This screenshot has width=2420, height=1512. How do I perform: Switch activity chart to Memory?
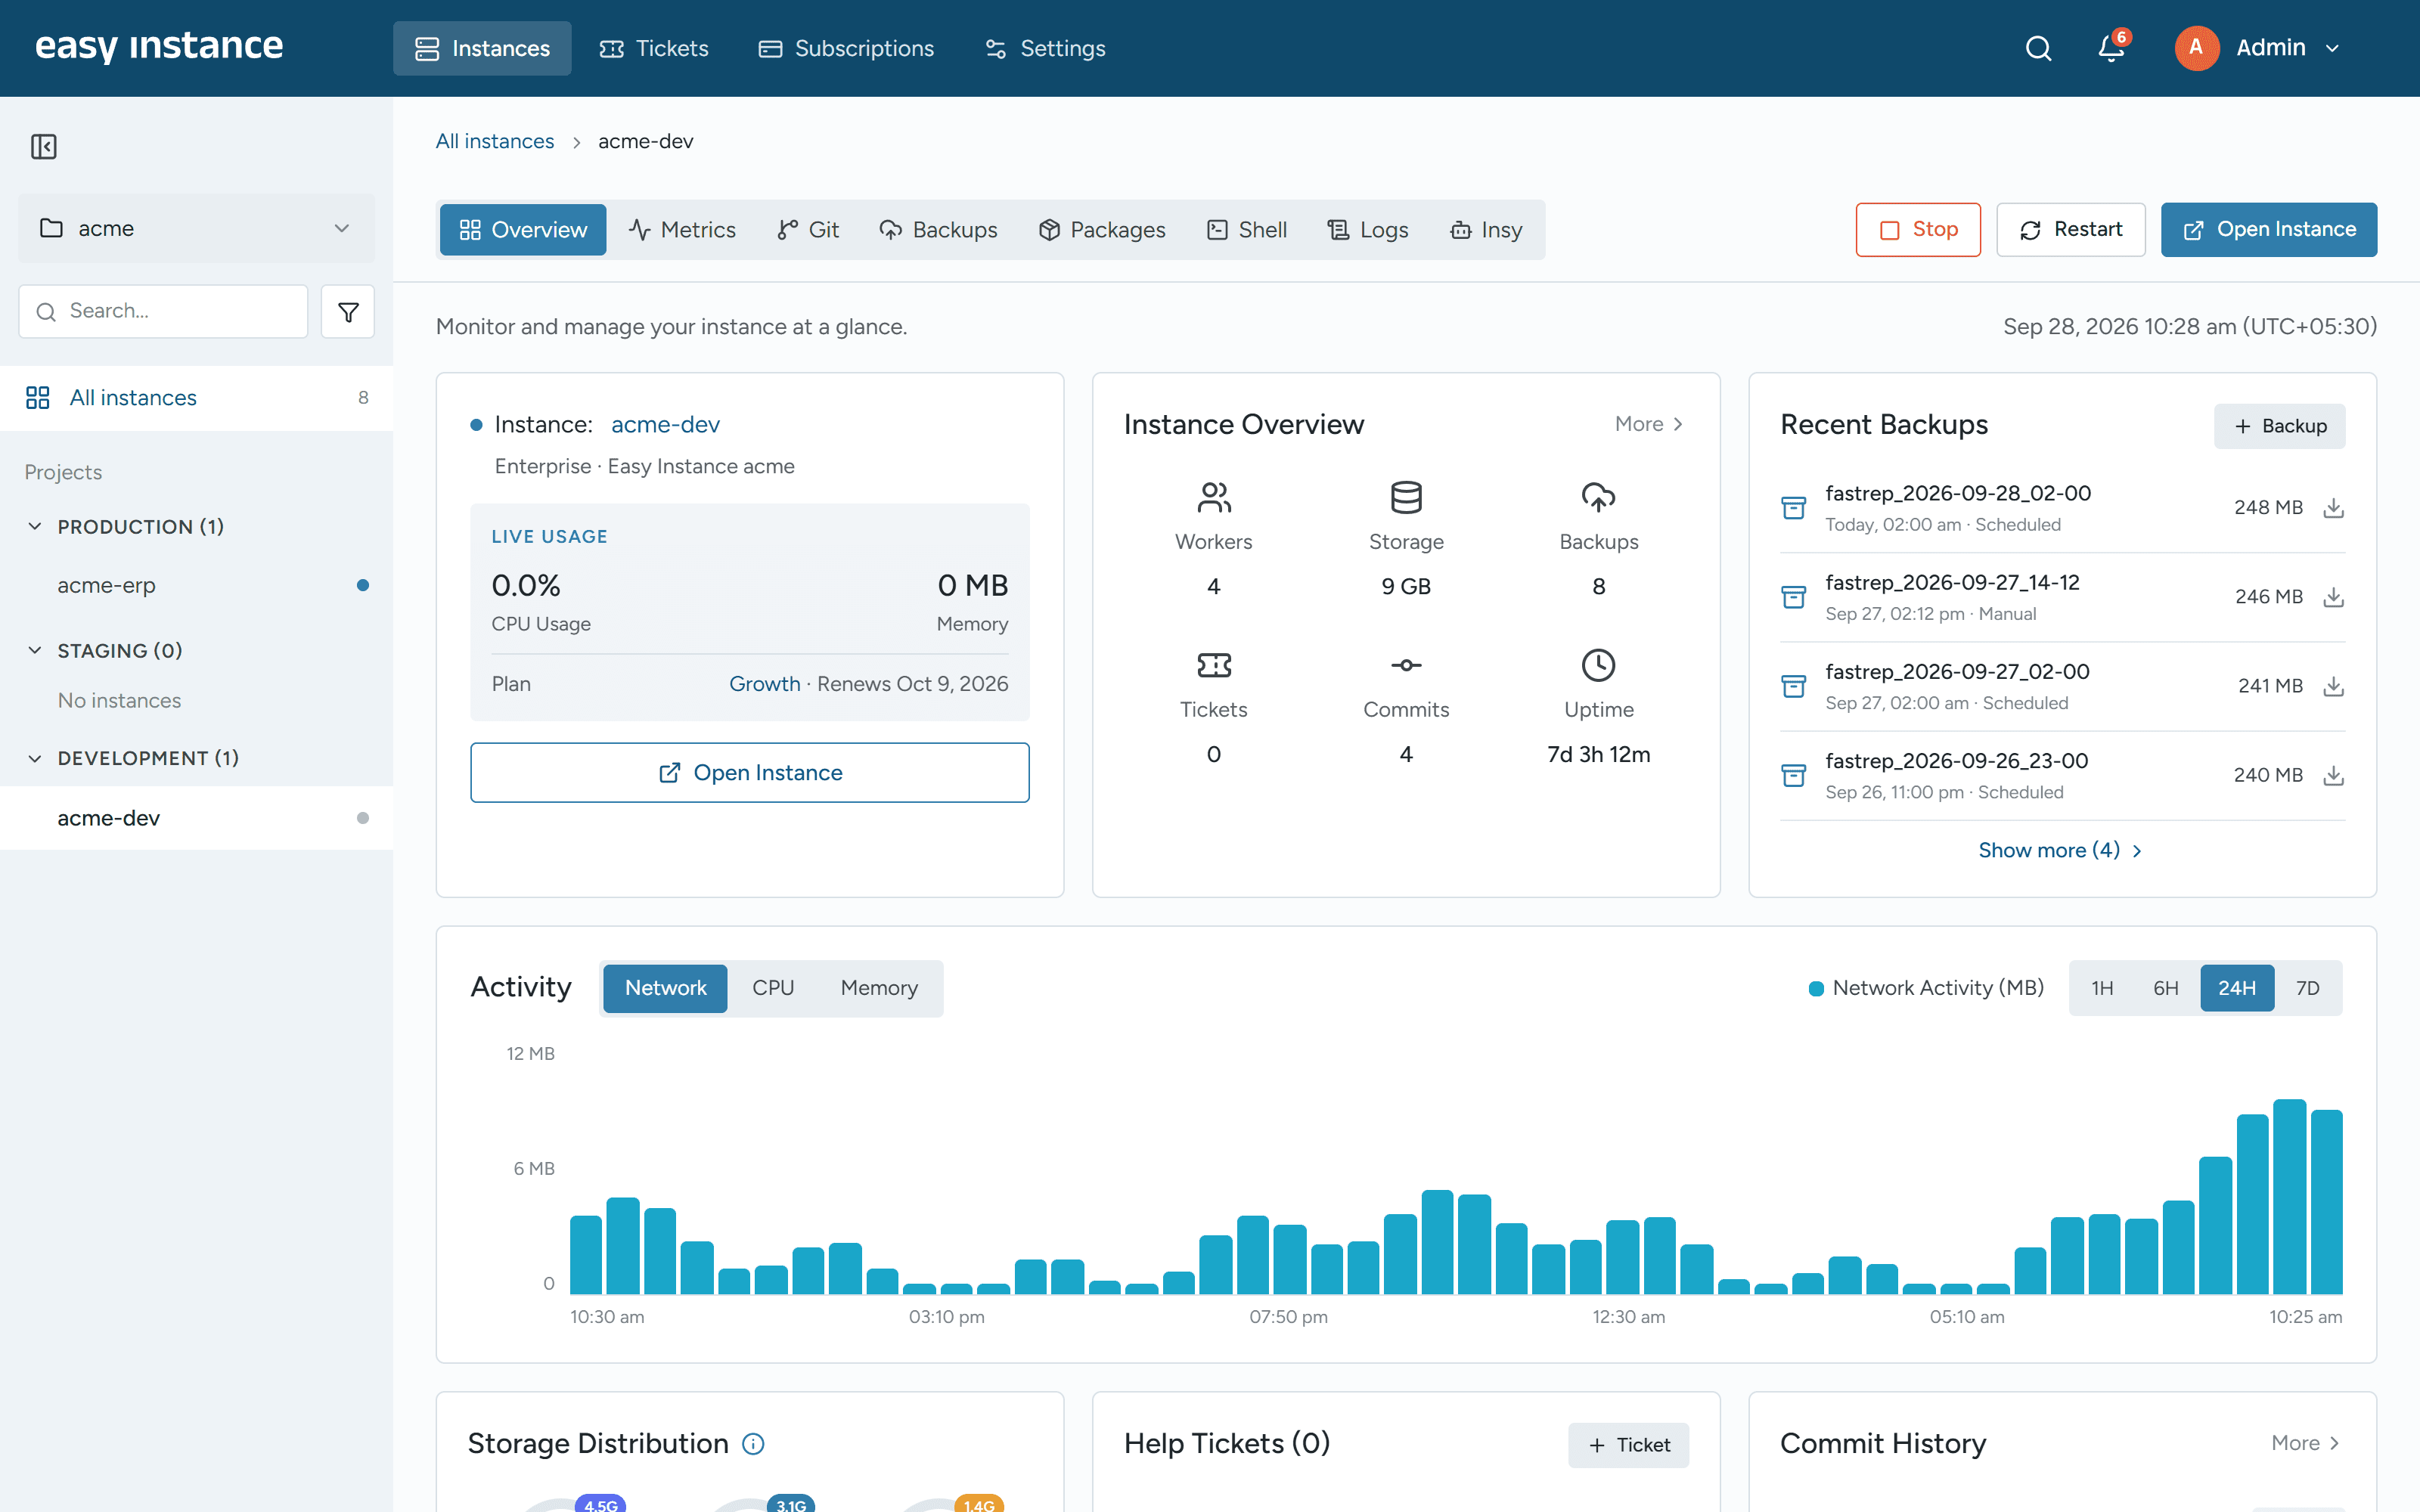[879, 988]
